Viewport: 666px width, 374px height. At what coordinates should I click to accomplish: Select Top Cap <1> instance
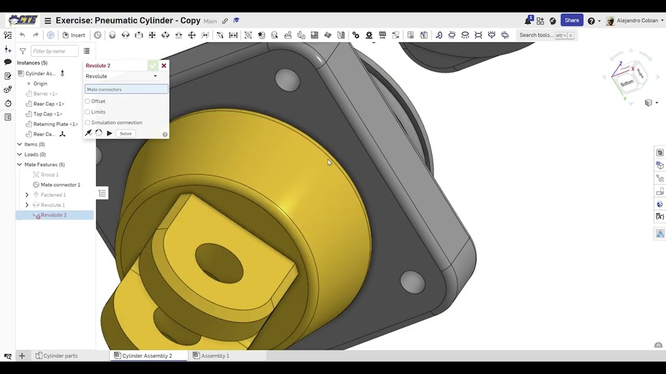tap(48, 114)
